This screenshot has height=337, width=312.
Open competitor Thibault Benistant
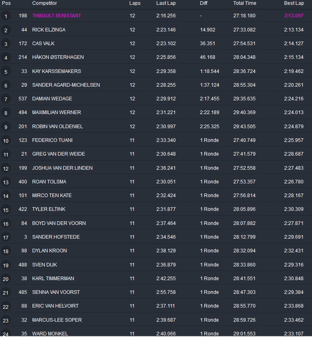(57, 16)
